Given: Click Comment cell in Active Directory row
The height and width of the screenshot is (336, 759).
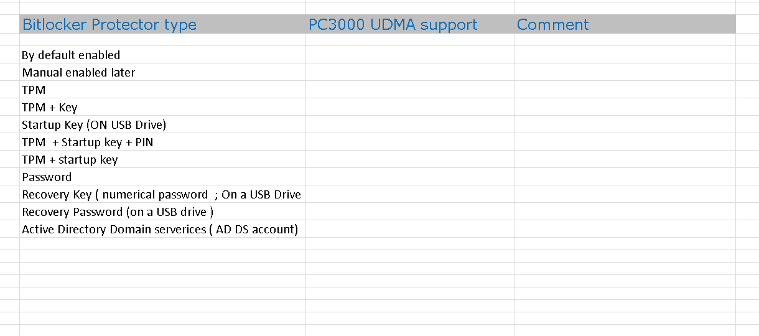Looking at the screenshot, I should pyautogui.click(x=625, y=229).
